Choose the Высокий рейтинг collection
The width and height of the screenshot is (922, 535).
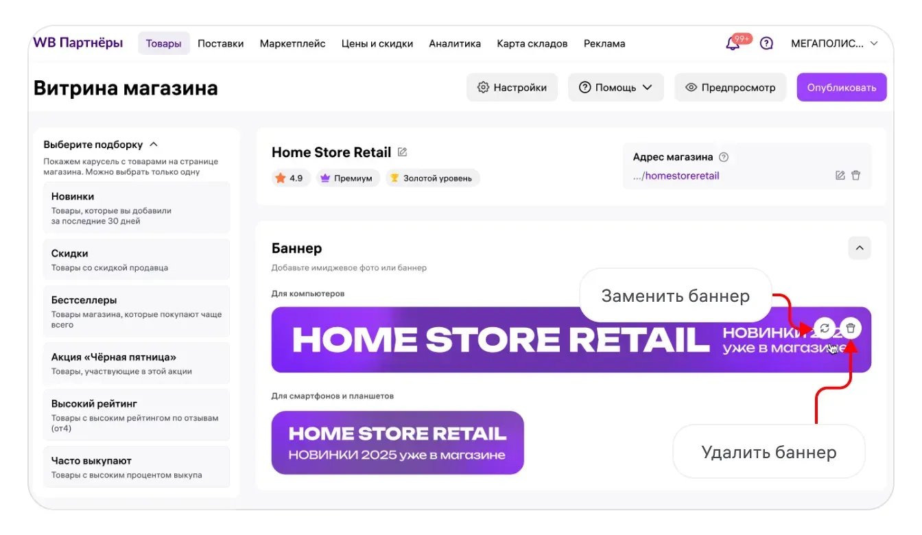(x=137, y=416)
